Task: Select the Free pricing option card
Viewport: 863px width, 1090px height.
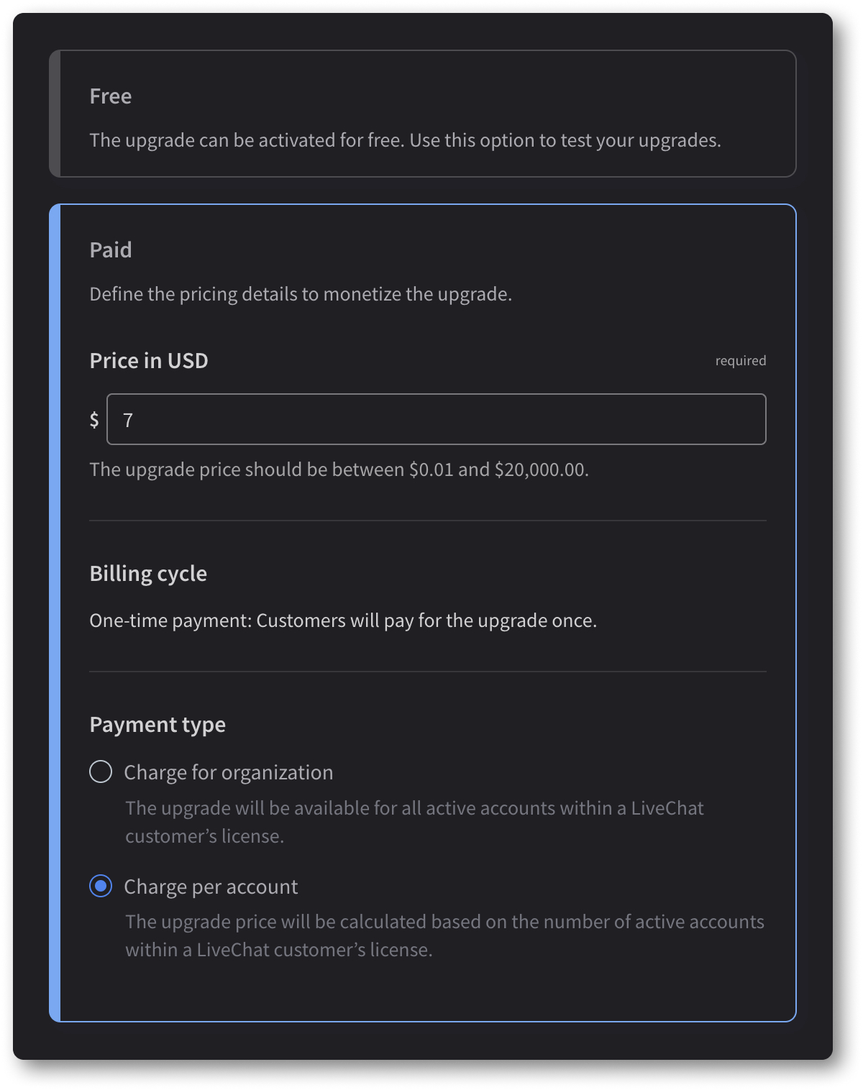Action: [424, 113]
